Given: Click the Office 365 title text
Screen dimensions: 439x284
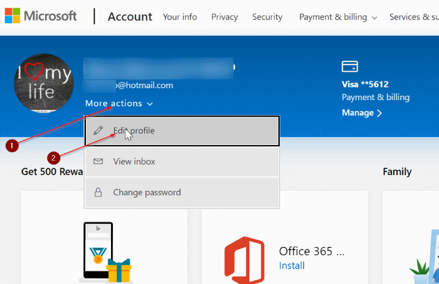Looking at the screenshot, I should pyautogui.click(x=312, y=251).
